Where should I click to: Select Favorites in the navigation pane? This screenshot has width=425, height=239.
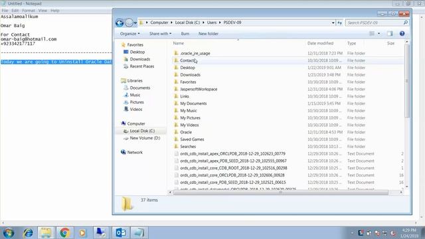[135, 44]
